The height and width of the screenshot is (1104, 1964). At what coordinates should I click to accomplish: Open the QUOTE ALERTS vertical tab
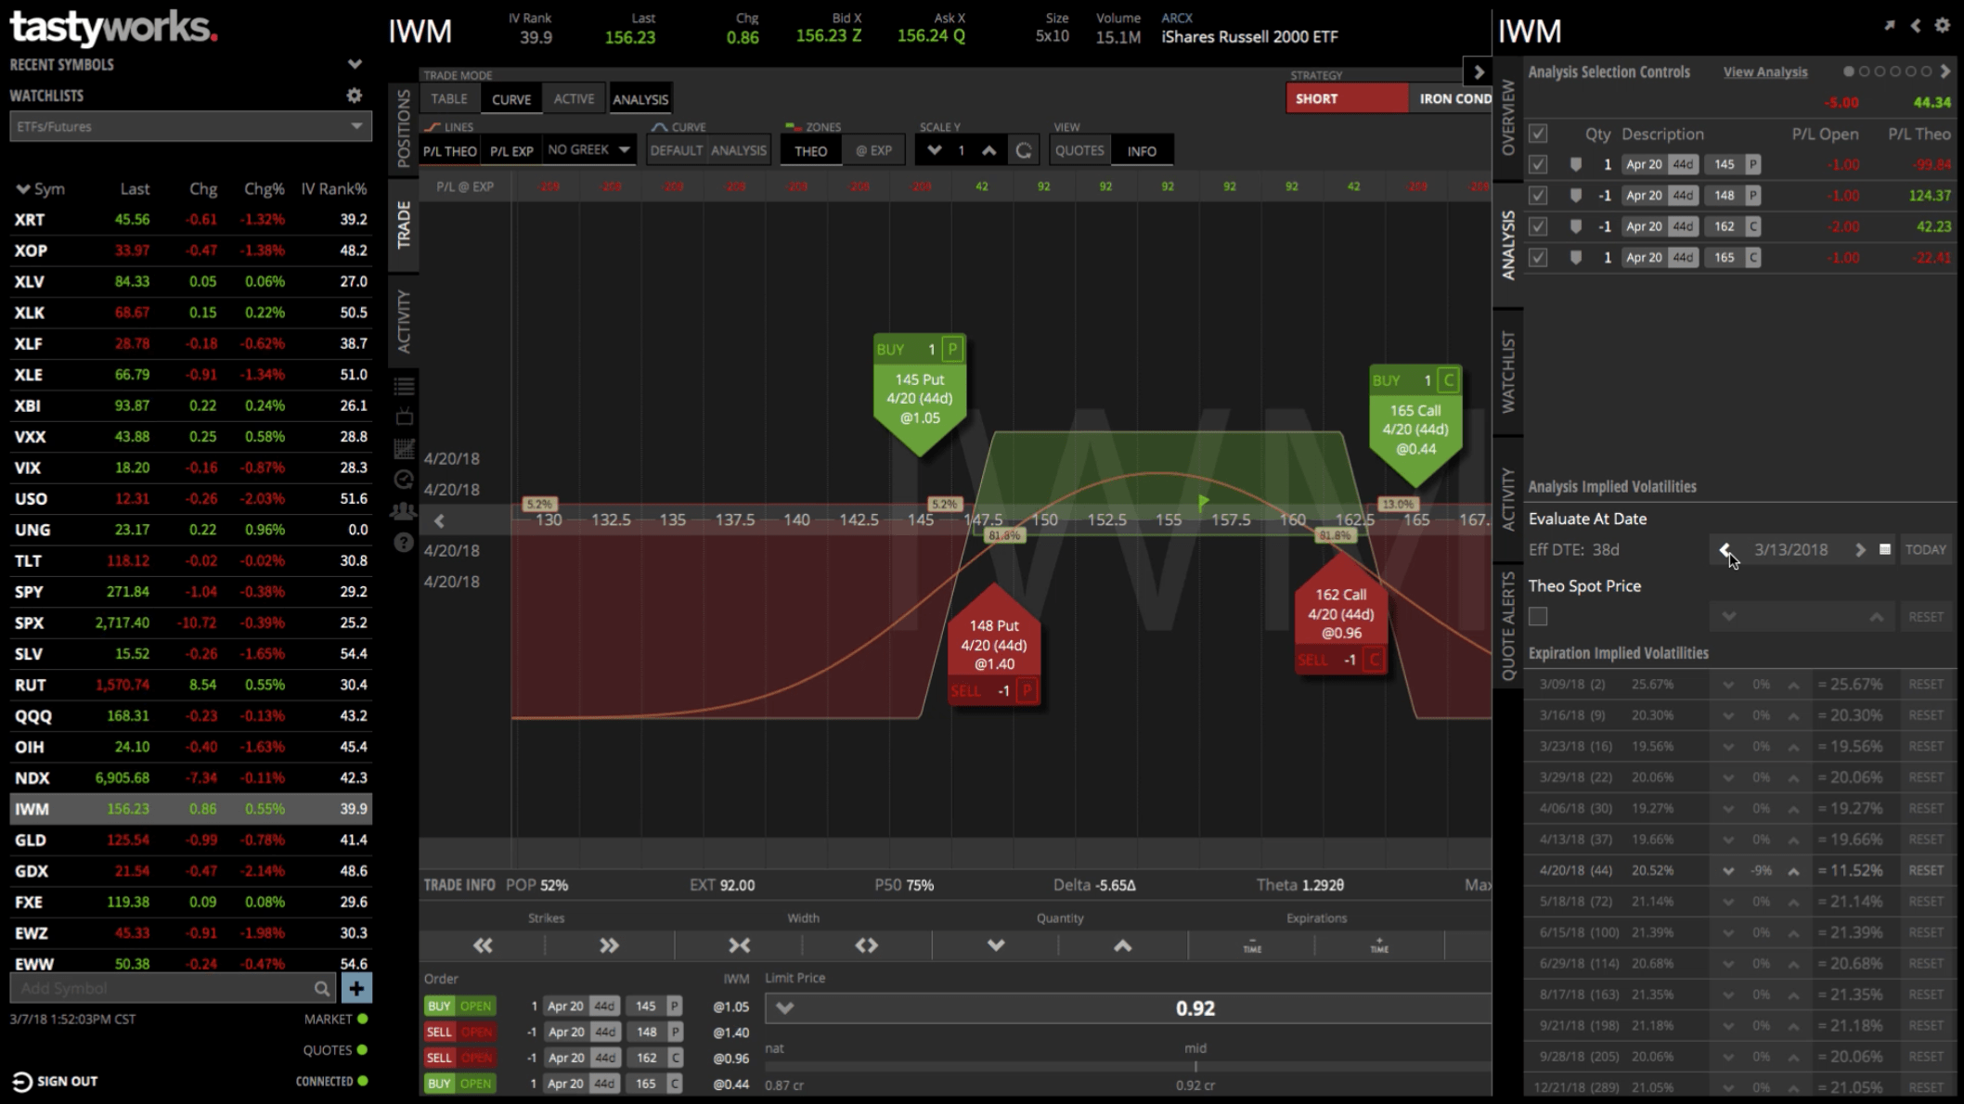[1508, 626]
